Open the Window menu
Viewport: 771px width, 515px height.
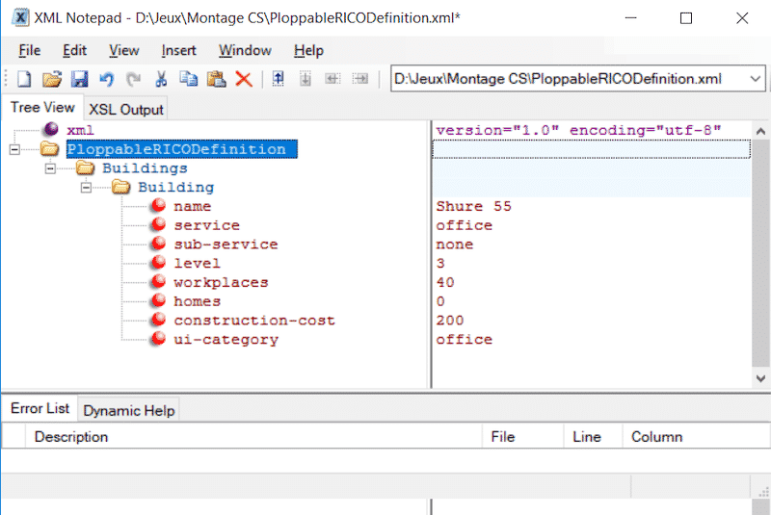(x=245, y=50)
